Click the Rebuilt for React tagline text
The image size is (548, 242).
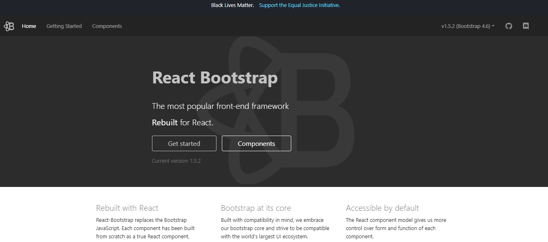pos(182,122)
